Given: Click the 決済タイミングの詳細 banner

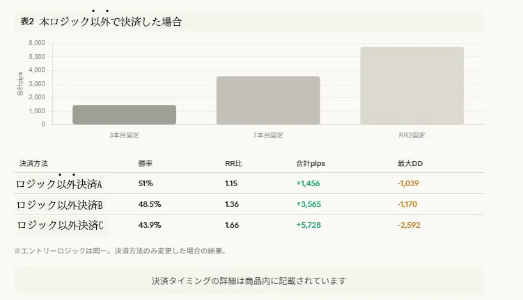Looking at the screenshot, I should [249, 281].
